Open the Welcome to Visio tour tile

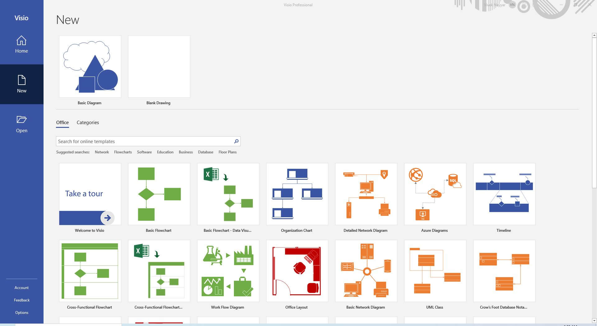pos(90,194)
